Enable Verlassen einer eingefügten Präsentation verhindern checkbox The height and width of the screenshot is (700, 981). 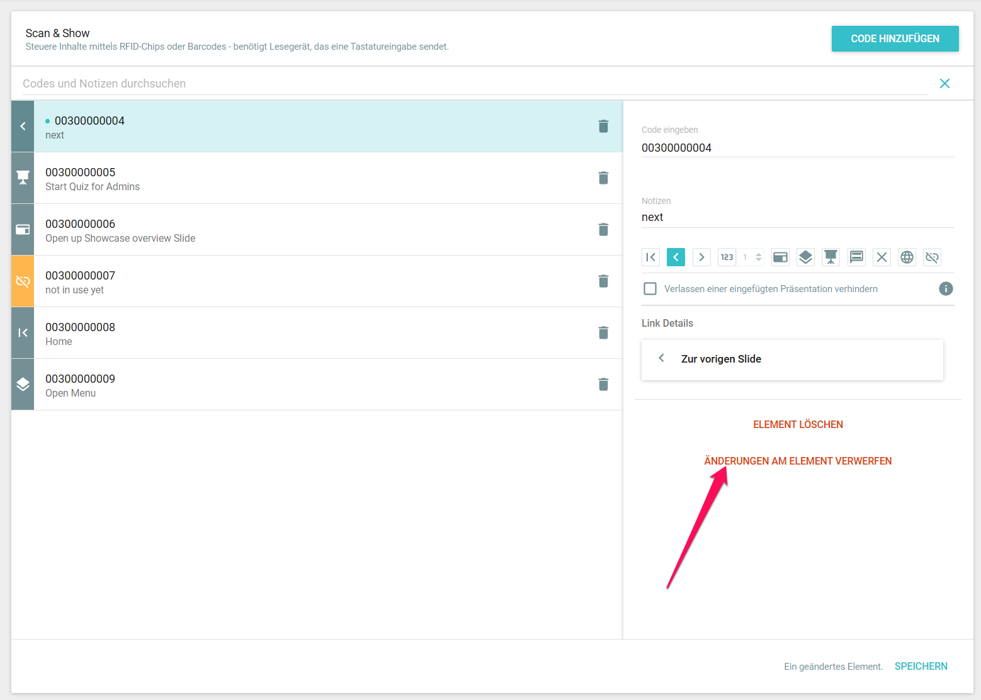650,289
